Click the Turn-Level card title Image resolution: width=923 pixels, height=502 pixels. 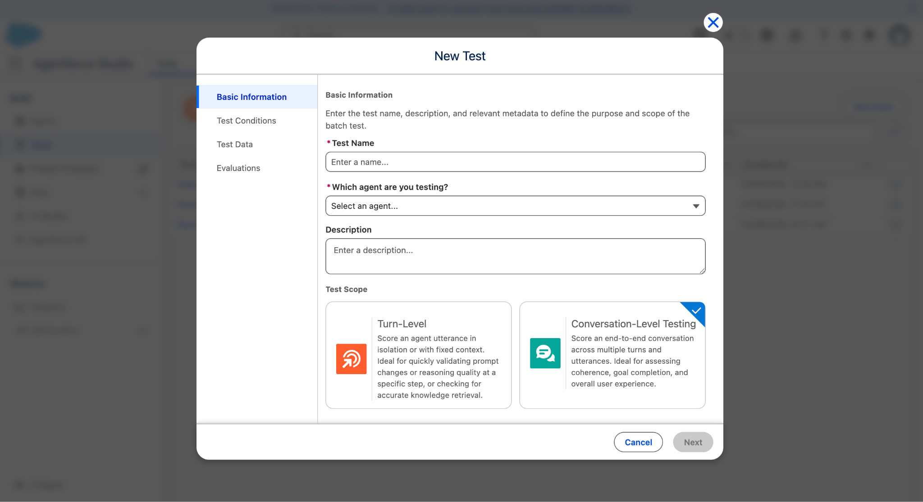pos(402,324)
